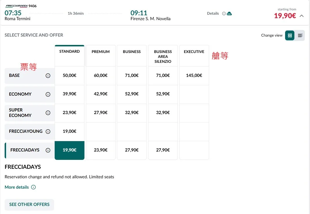Screen dimensions: 310x214
Task: Select the 19,00€ FrecciaYoung Standard fare
Action: 70,132
